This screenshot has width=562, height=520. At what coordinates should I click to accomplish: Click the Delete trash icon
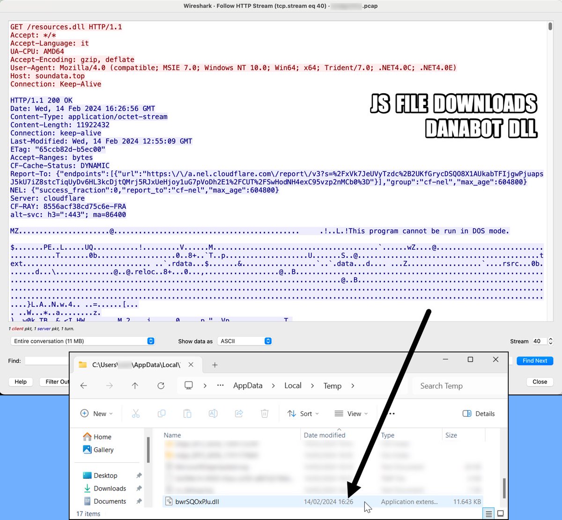coord(265,414)
